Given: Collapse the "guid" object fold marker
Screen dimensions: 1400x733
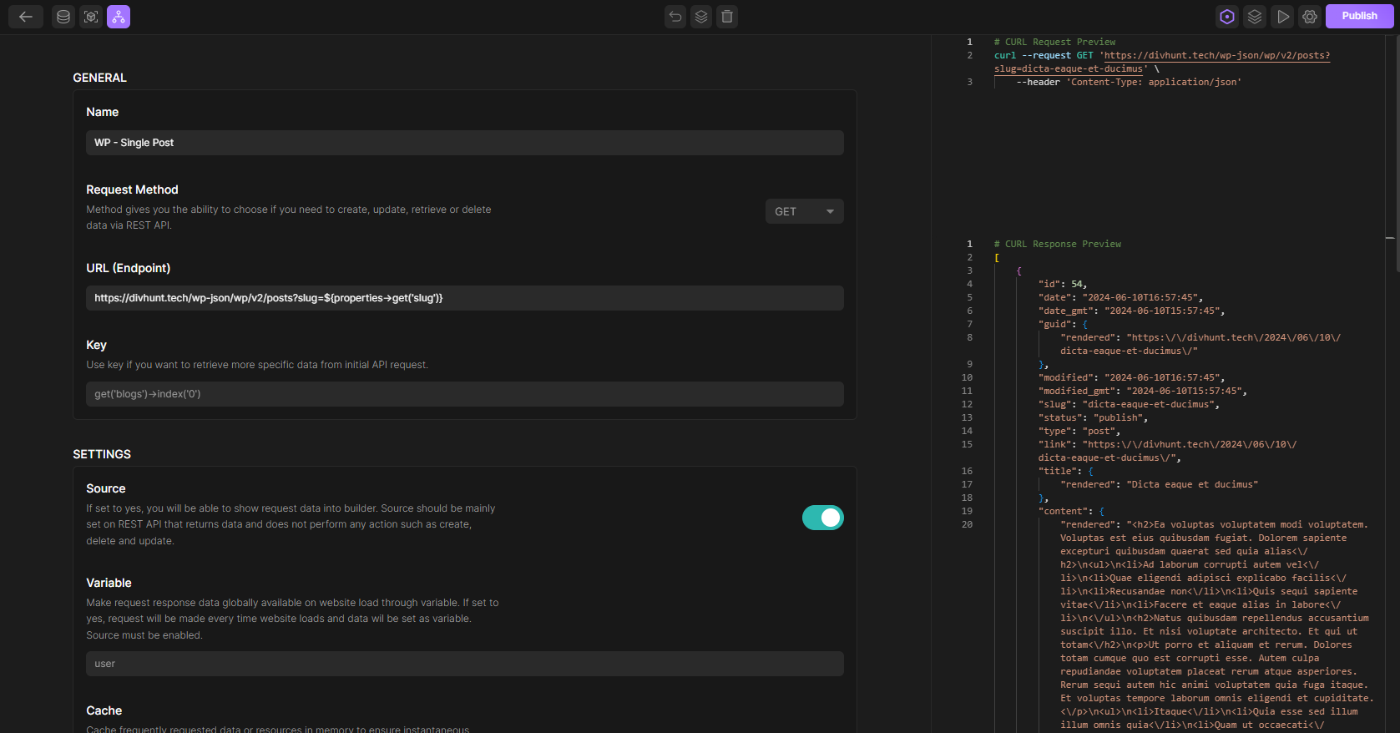Looking at the screenshot, I should [1085, 324].
